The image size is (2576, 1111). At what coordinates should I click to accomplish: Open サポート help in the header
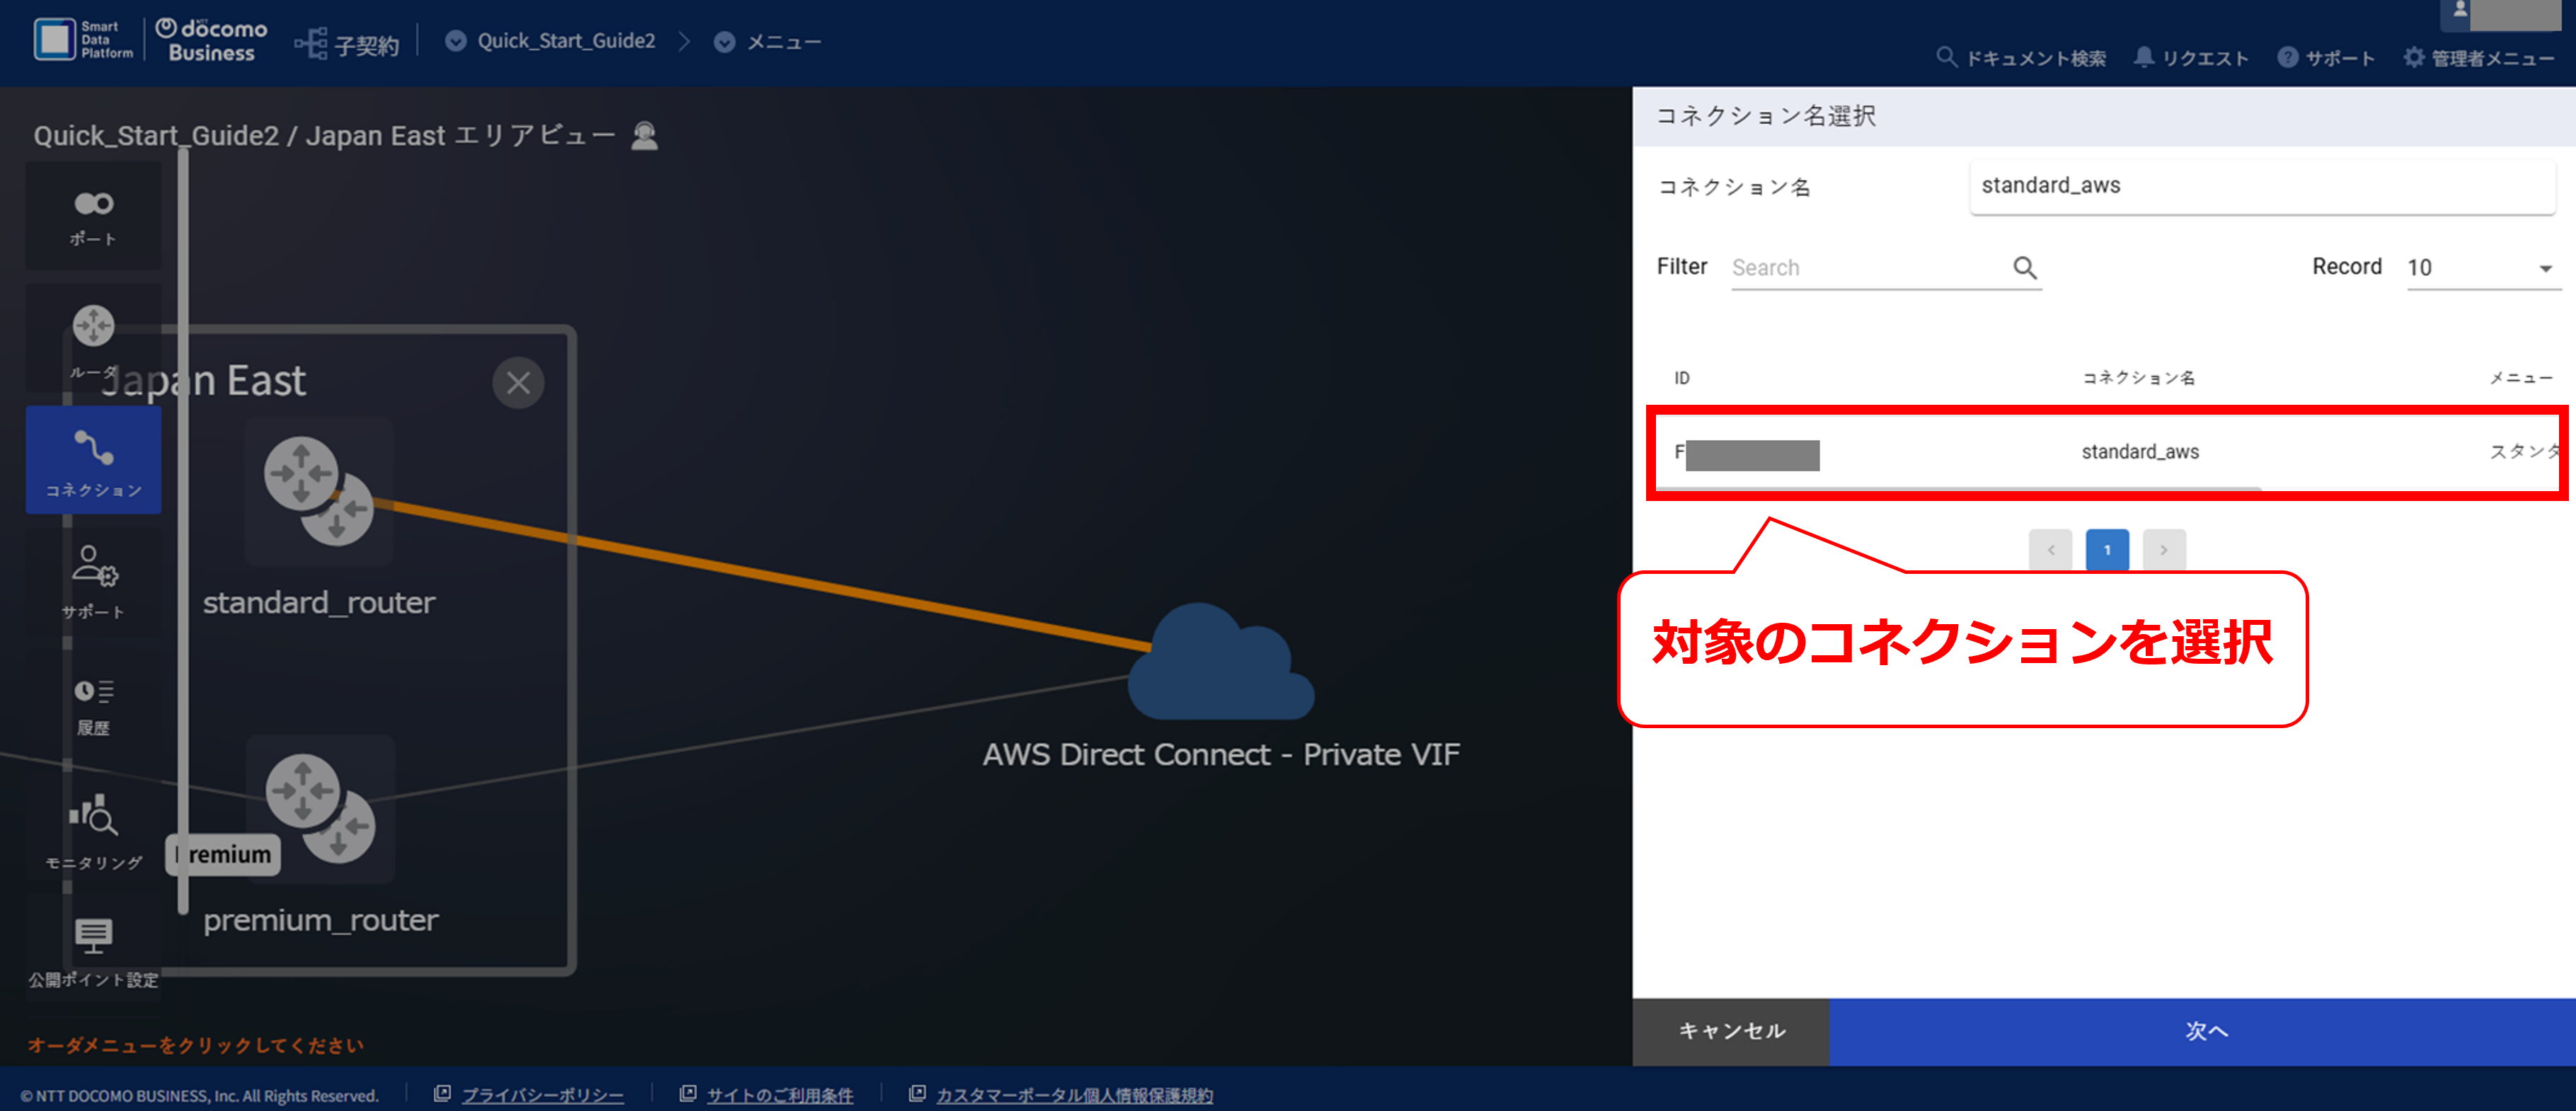[x=2325, y=57]
